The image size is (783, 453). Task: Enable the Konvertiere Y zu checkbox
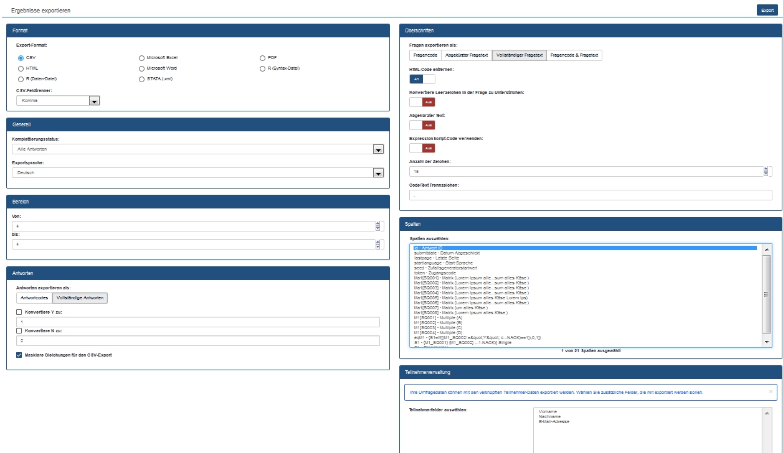coord(19,312)
